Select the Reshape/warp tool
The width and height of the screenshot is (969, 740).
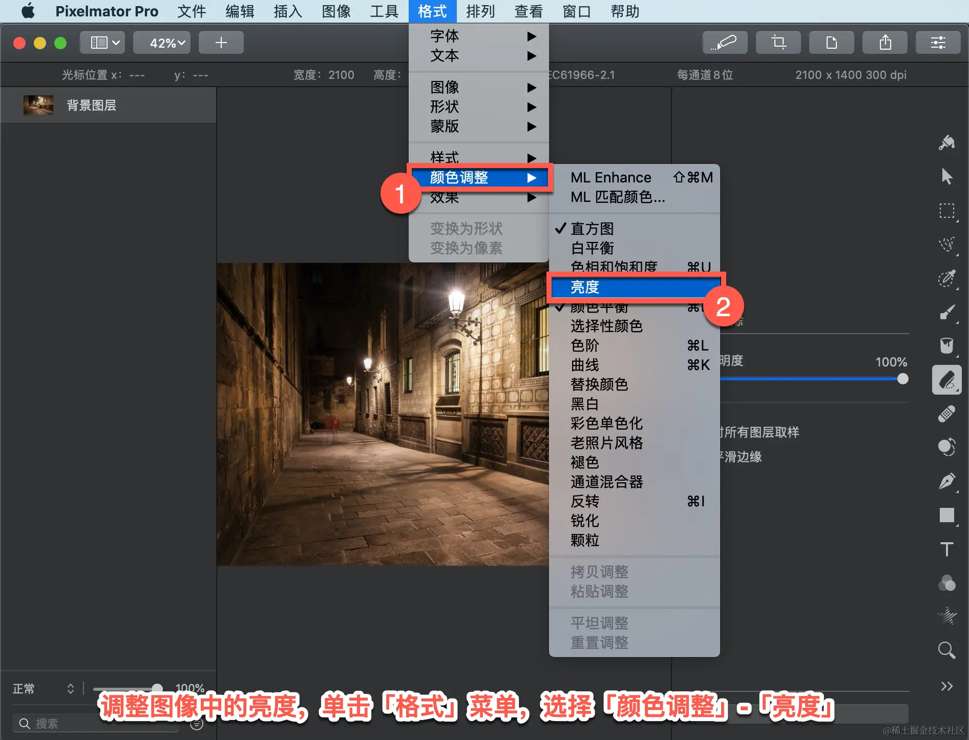coord(946,447)
